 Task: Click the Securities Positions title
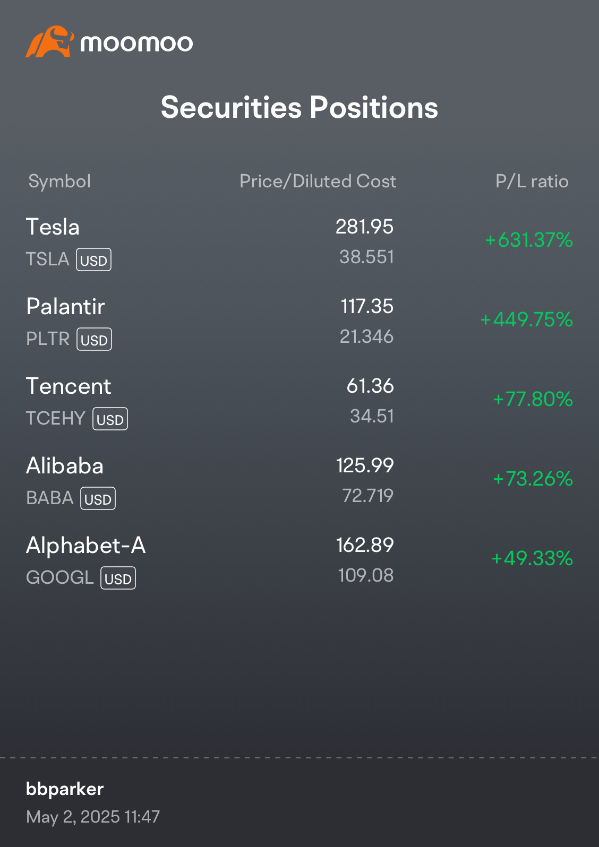point(299,108)
